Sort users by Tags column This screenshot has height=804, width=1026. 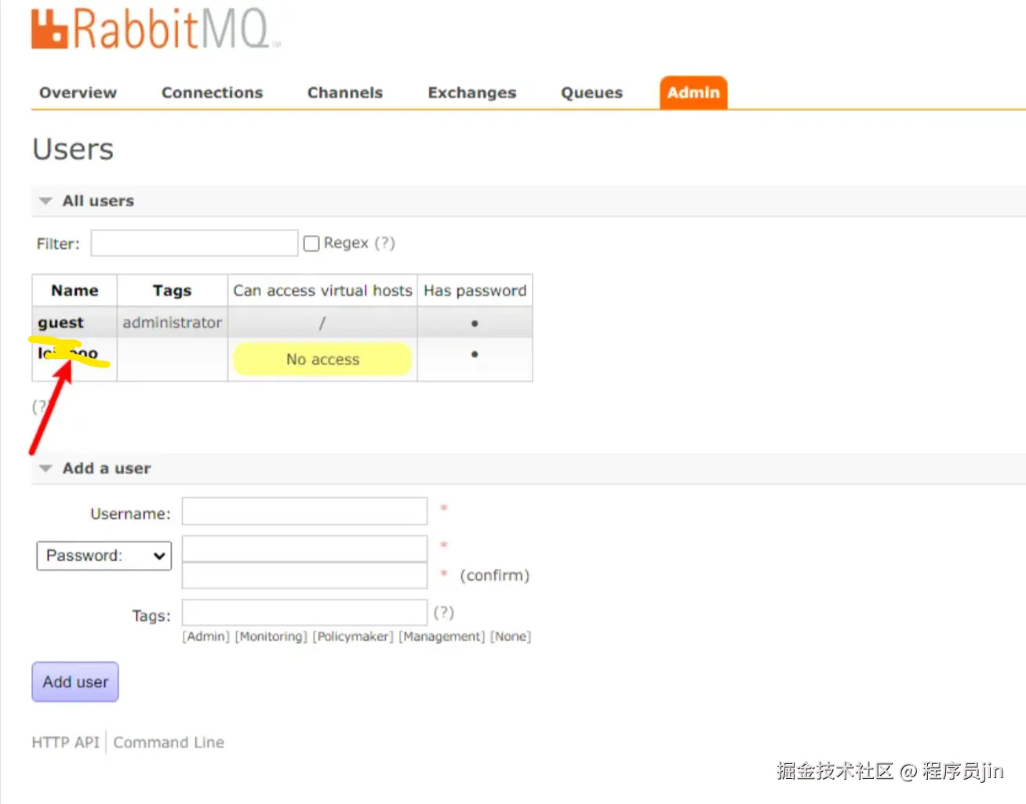point(172,291)
